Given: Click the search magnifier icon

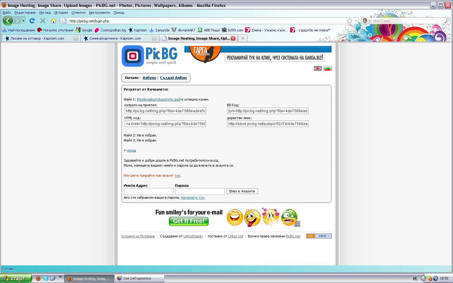Looking at the screenshot, I should pos(447,21).
